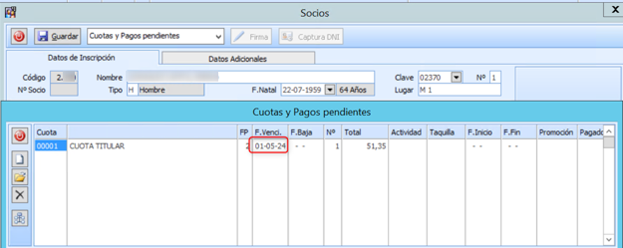Select the Datos de Inscripción tab
Image resolution: width=623 pixels, height=248 pixels.
point(82,57)
